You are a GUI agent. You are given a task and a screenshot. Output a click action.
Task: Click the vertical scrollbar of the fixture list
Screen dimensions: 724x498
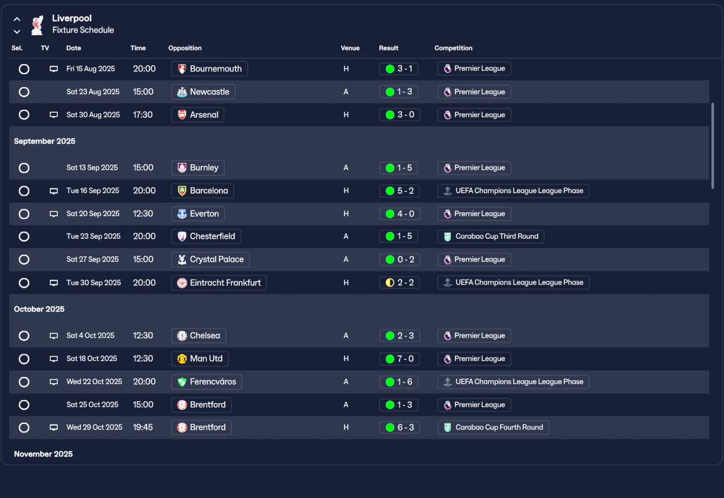pos(713,145)
